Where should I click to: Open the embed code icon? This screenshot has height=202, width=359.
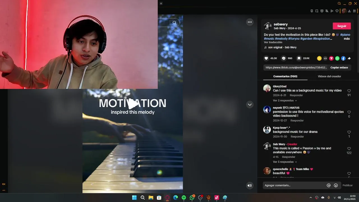pyautogui.click(x=325, y=58)
